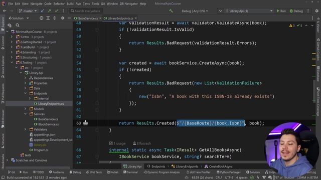Open the Debug | Any CPU configuration dropdown

coord(195,11)
